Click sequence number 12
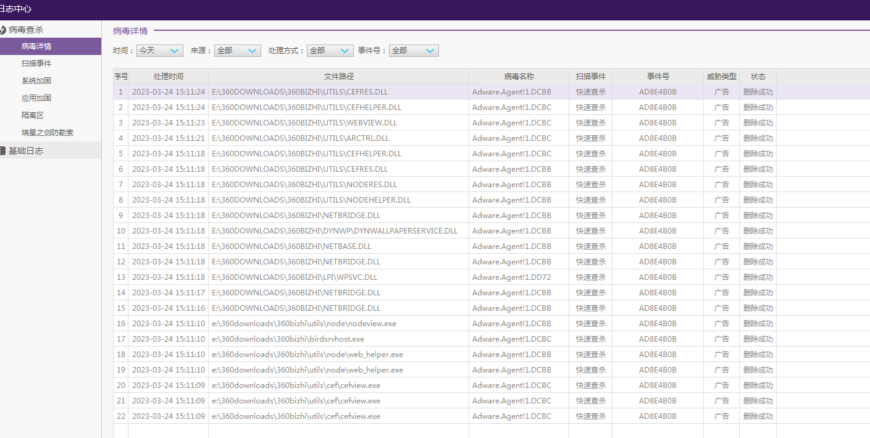Screen dimensions: 870x438 click(x=121, y=262)
